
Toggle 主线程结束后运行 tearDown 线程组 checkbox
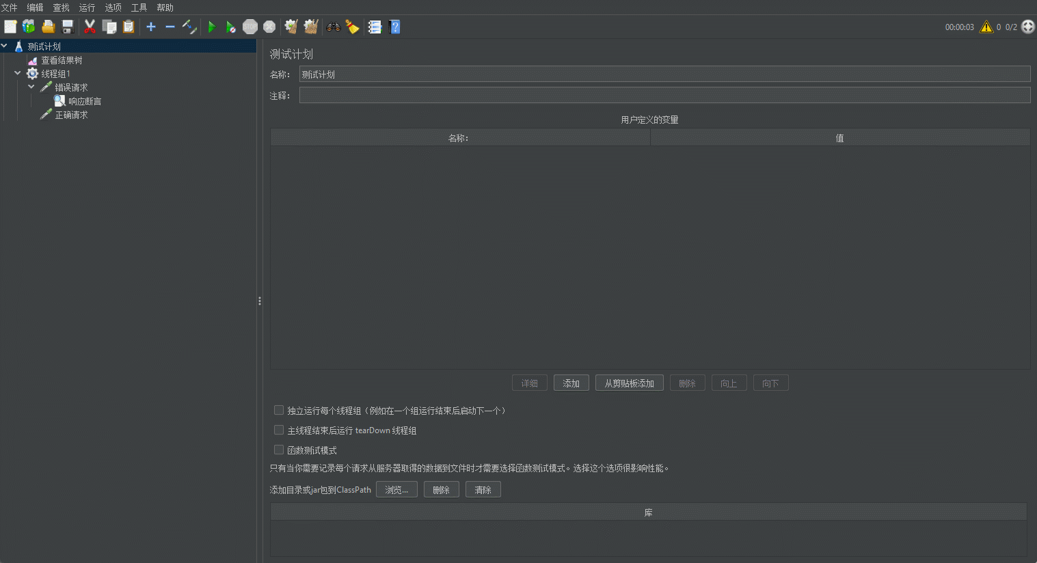pyautogui.click(x=279, y=430)
